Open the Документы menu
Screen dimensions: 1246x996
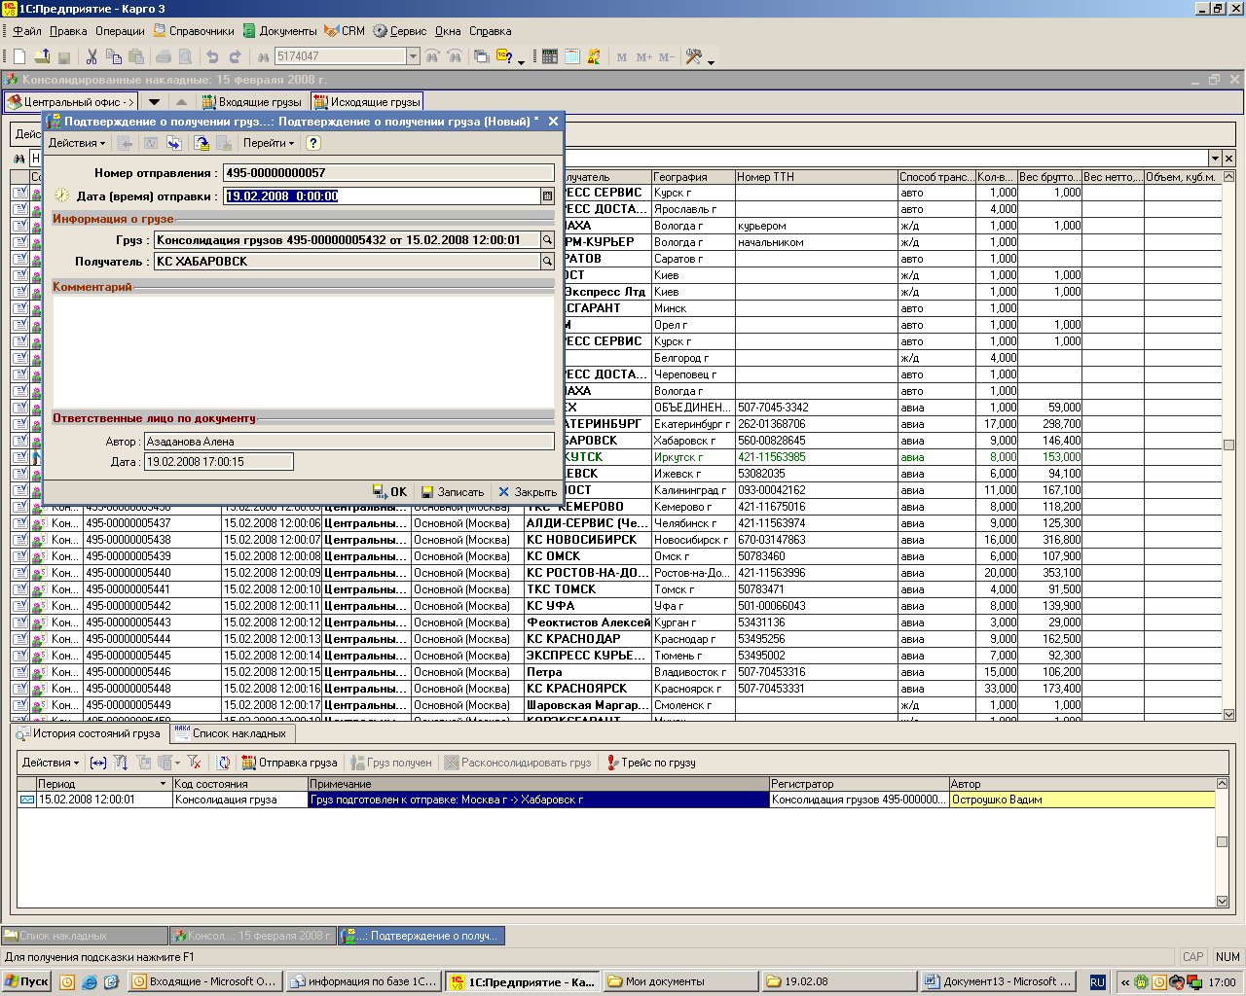[x=279, y=31]
